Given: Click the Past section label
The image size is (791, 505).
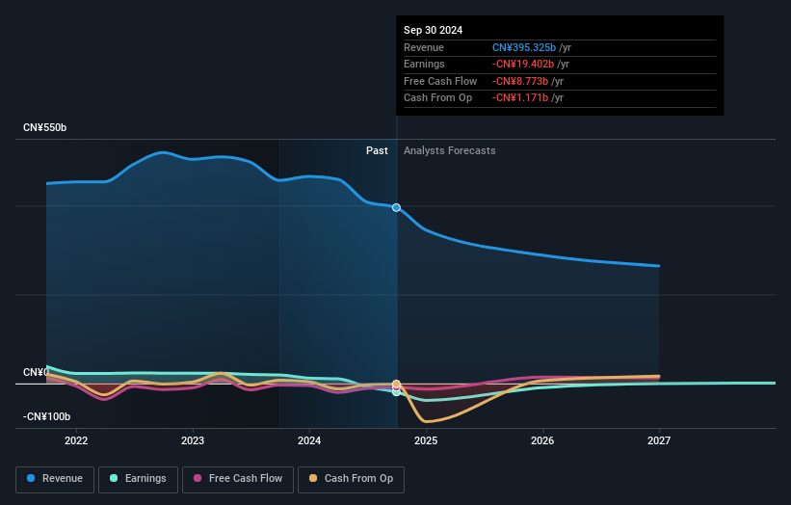Looking at the screenshot, I should 377,151.
